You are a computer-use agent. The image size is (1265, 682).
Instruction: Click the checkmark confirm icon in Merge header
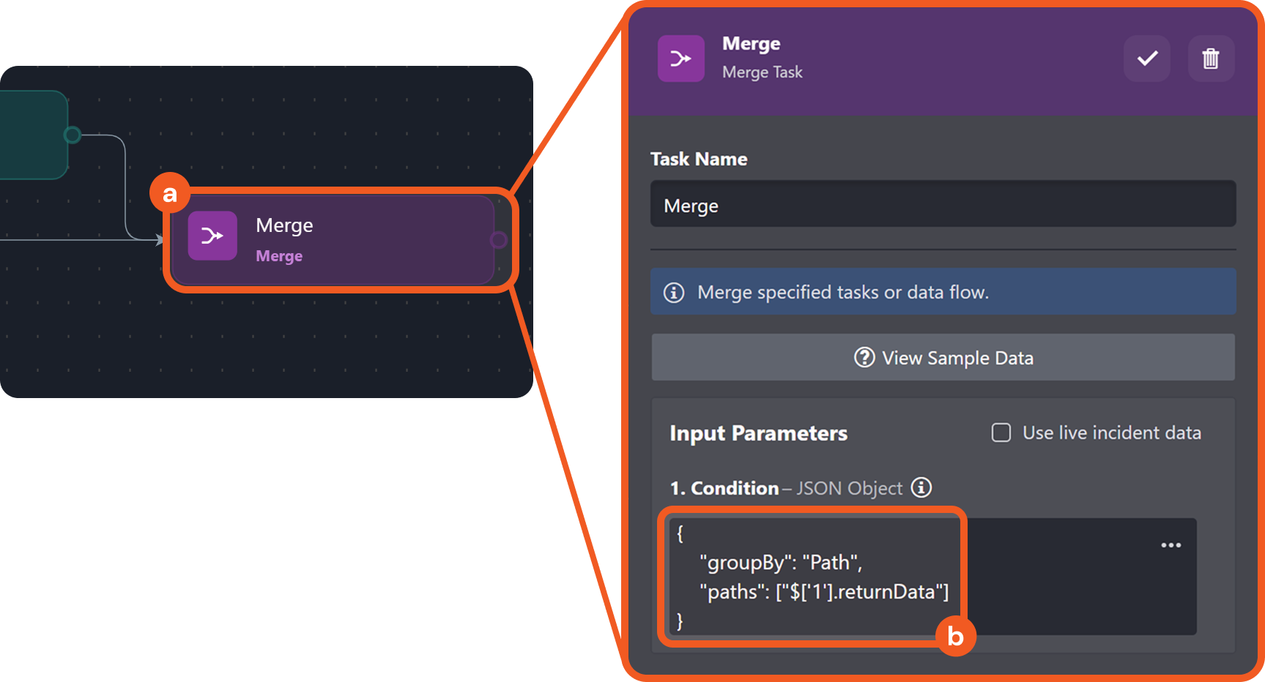tap(1147, 59)
